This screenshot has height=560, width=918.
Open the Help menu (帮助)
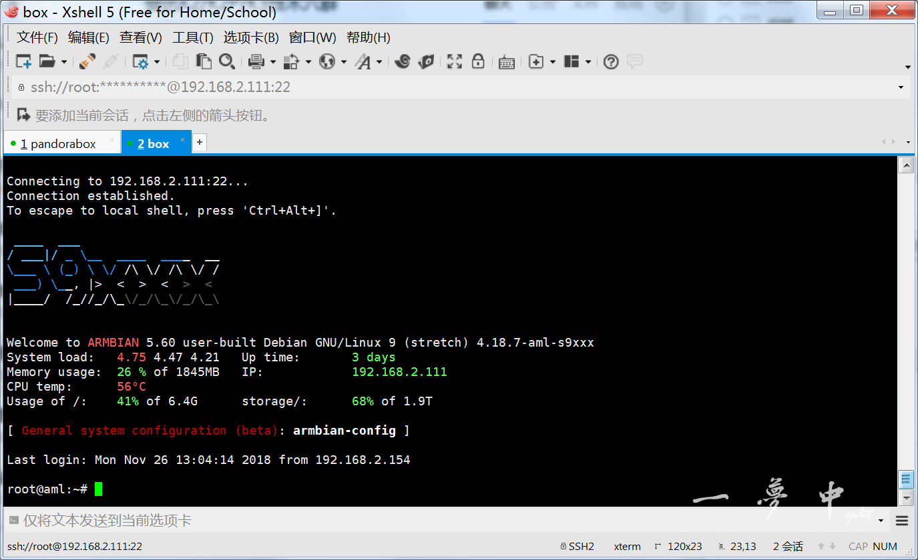point(369,37)
